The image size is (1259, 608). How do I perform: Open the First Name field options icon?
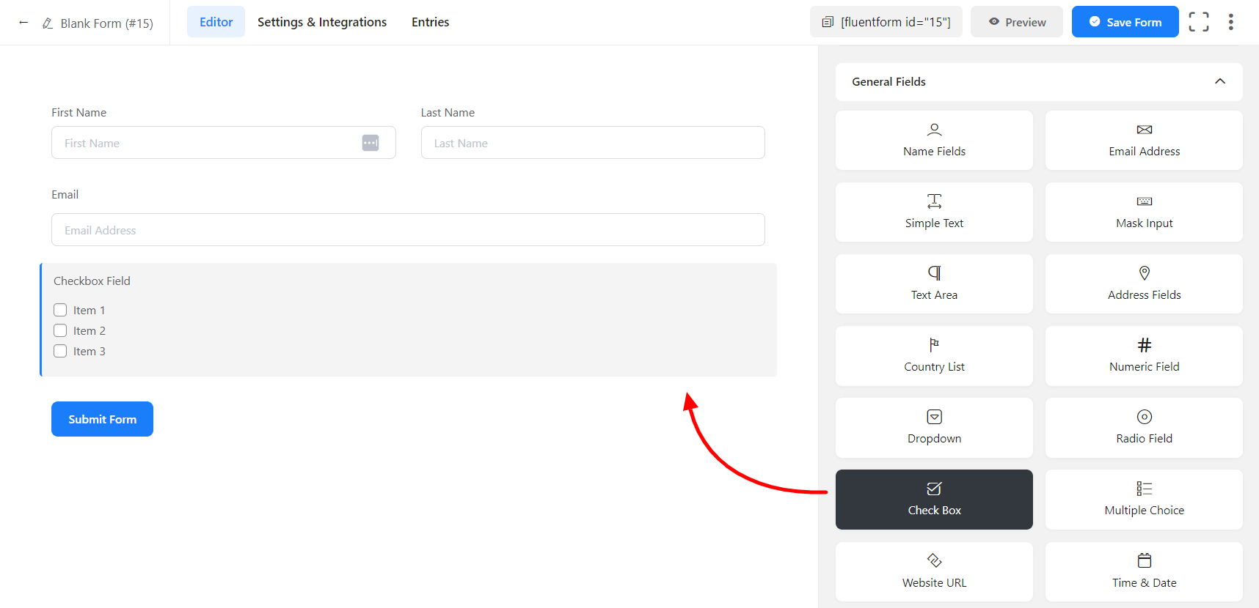click(x=371, y=143)
